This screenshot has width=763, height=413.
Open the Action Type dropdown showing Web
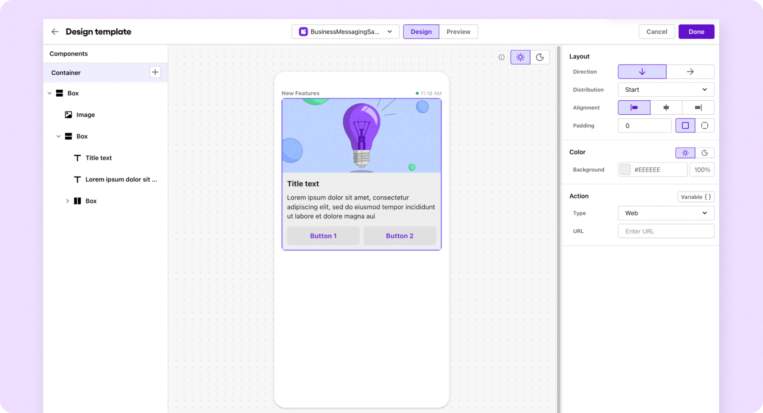[666, 213]
